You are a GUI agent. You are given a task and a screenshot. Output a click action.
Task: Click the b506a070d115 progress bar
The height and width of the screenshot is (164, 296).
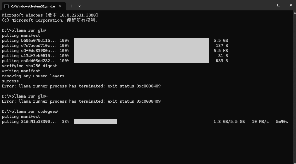pyautogui.click(x=141, y=40)
